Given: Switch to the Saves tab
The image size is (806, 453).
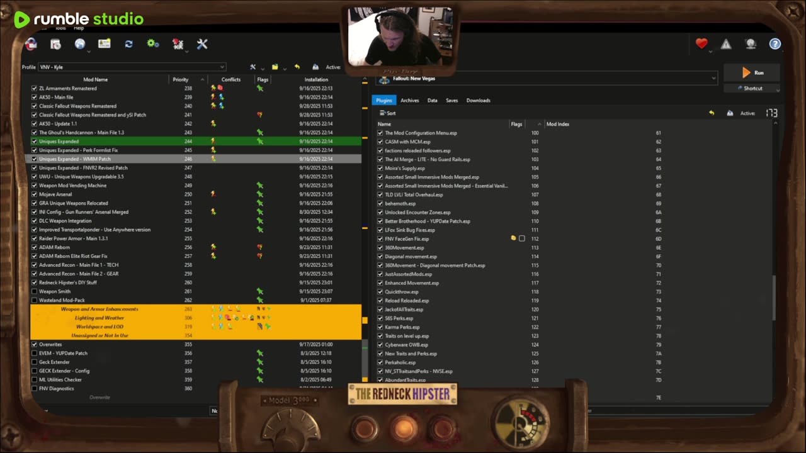Looking at the screenshot, I should point(451,100).
